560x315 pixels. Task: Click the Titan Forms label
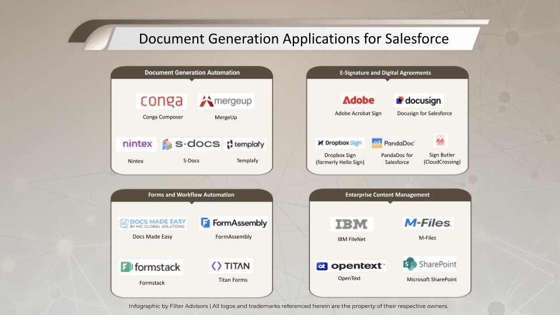[233, 280]
